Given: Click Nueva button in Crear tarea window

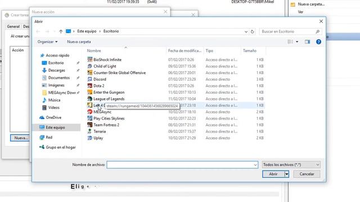Looking at the screenshot, I should [20, 138].
